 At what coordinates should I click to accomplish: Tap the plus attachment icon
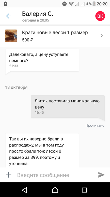(8, 175)
